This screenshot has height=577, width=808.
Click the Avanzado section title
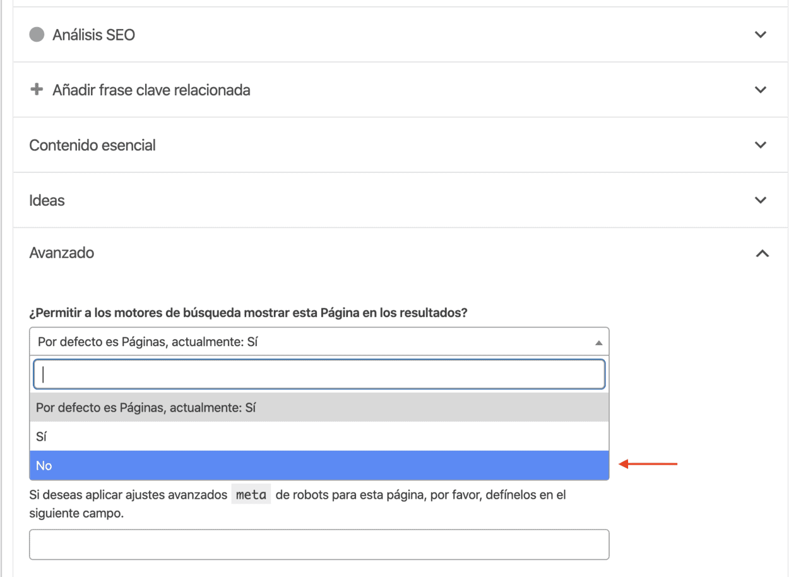click(x=62, y=253)
